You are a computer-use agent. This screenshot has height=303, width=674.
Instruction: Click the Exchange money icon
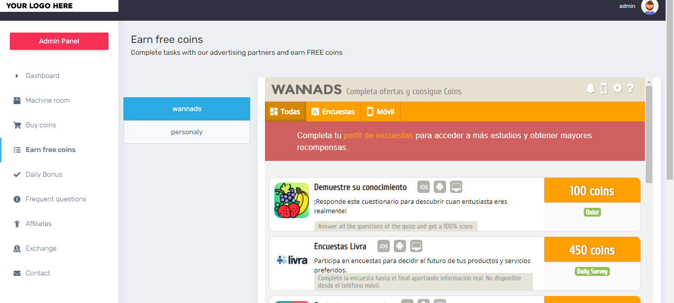click(x=17, y=248)
